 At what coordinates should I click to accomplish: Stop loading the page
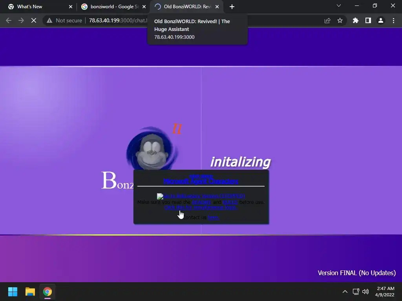click(34, 20)
